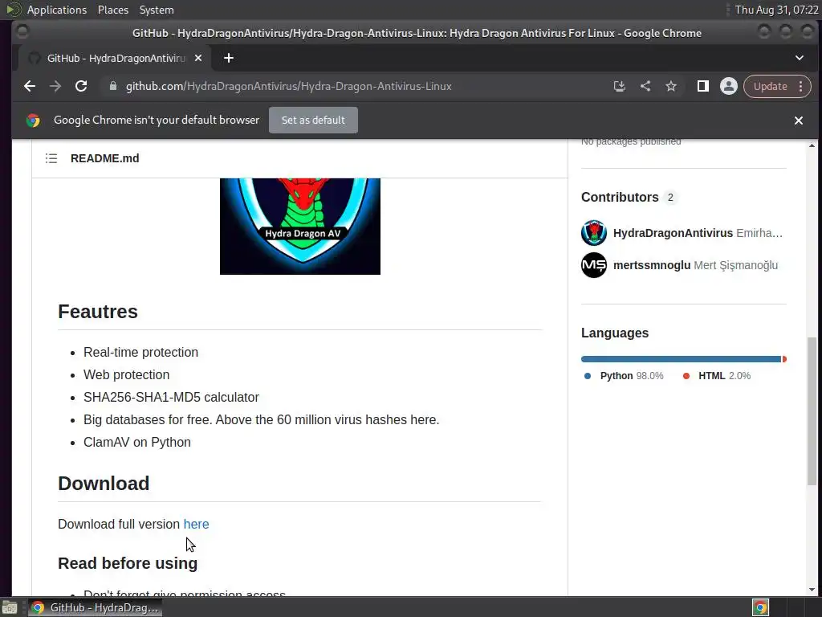Click the 'Languages' heading
Image resolution: width=822 pixels, height=617 pixels.
click(614, 333)
